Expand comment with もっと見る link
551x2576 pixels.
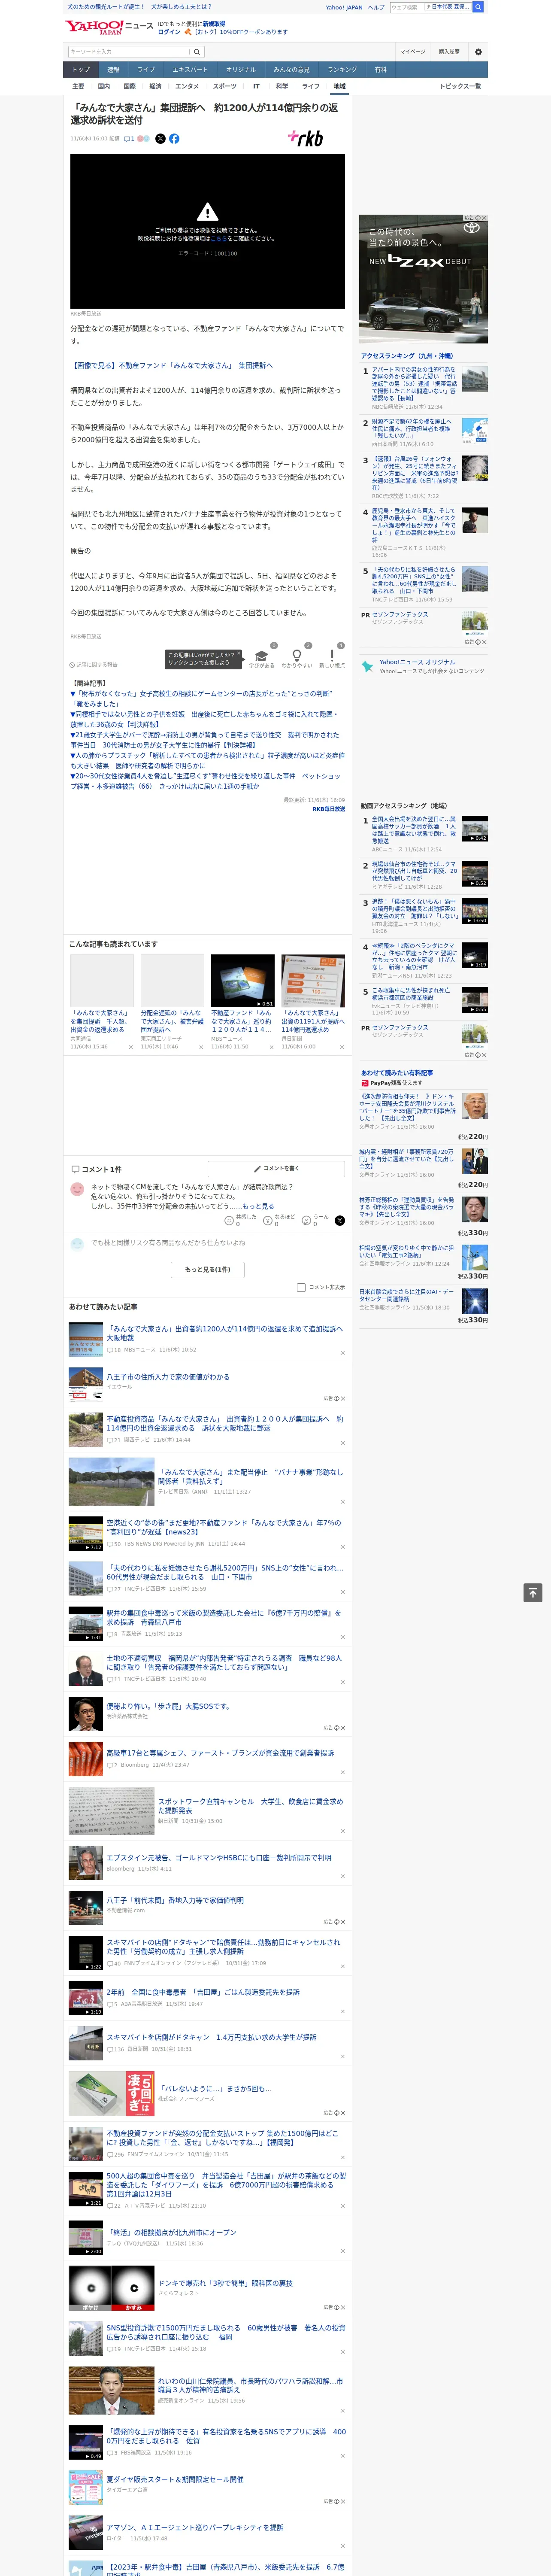[258, 1206]
